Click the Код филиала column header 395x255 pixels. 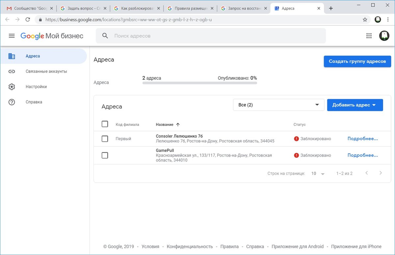127,125
